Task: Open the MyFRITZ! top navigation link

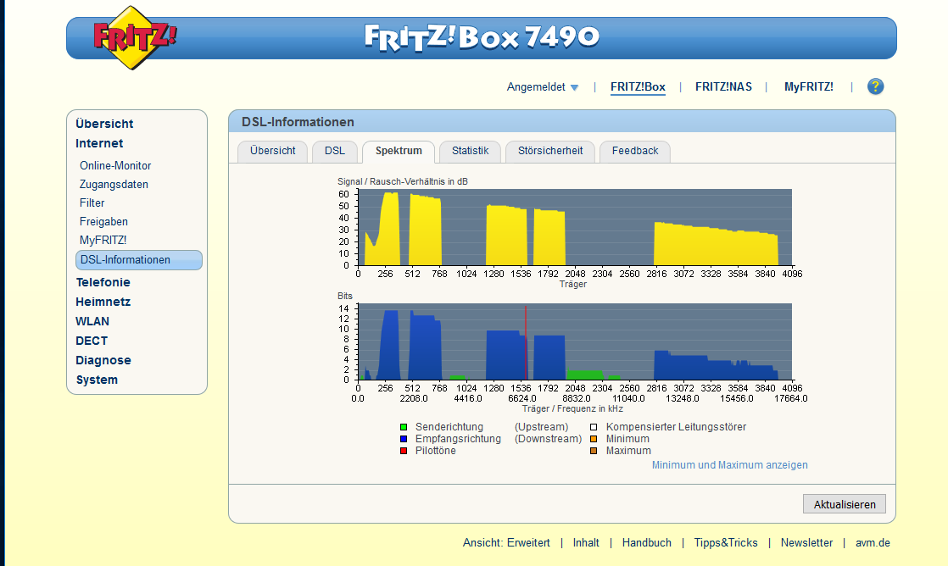Action: [x=808, y=86]
